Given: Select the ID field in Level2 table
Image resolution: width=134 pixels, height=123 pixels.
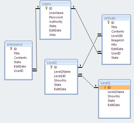Looking at the screenshot, I should click(x=56, y=67).
